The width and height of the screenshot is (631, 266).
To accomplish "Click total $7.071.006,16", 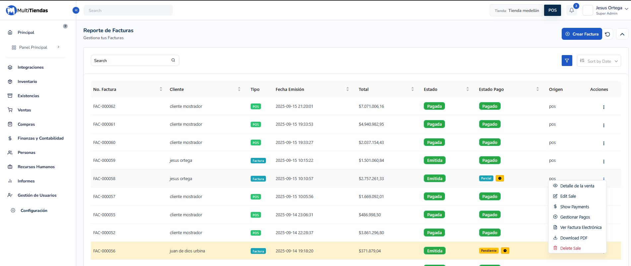I will (371, 106).
